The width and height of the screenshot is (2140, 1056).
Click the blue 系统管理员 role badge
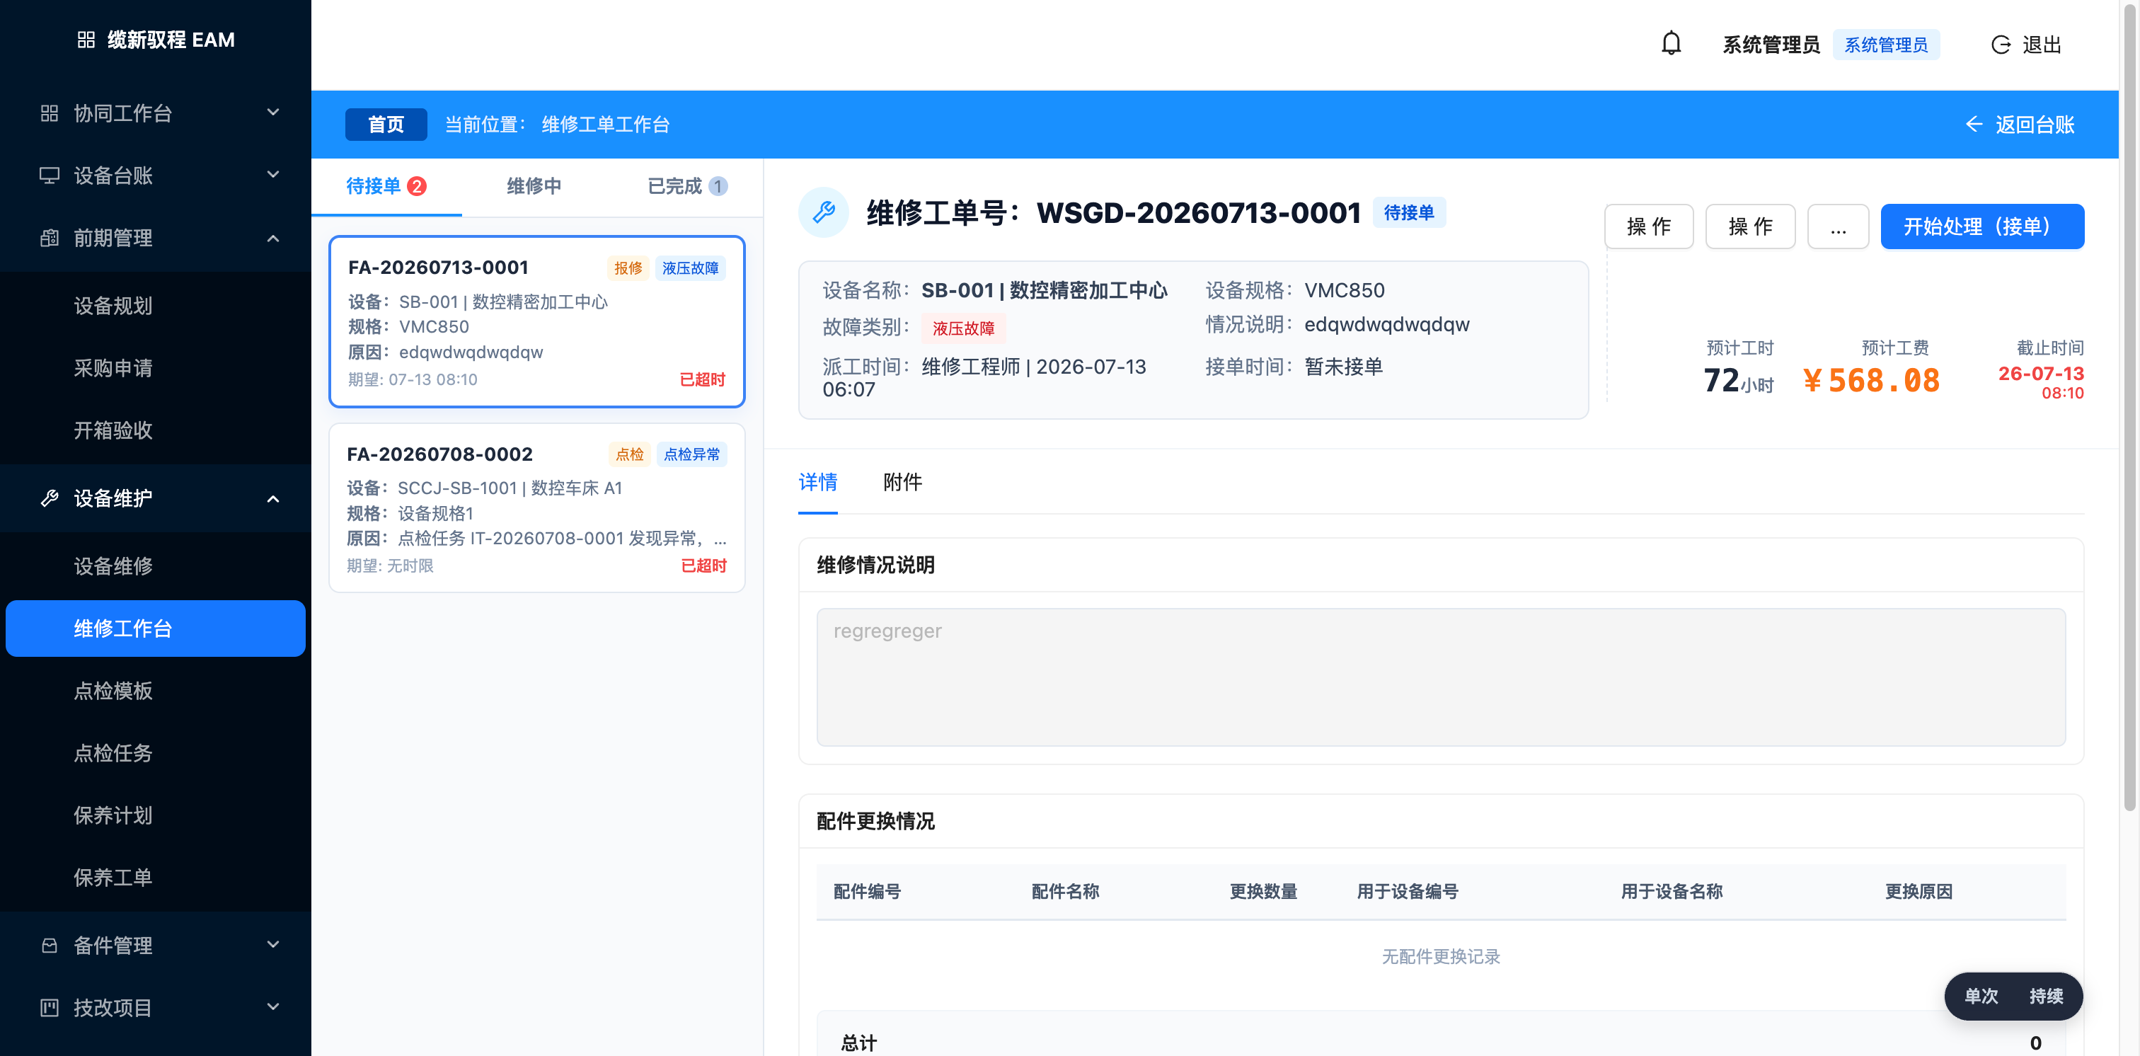pos(1886,45)
